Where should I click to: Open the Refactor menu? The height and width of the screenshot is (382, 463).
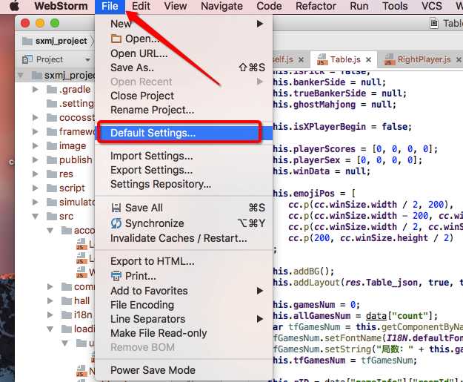coord(316,6)
